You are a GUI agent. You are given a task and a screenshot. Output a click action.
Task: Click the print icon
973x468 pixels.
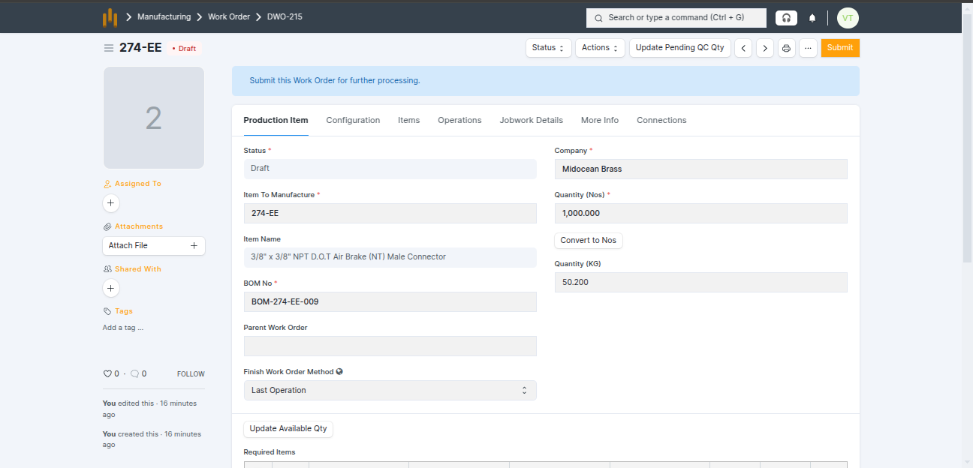click(x=786, y=48)
